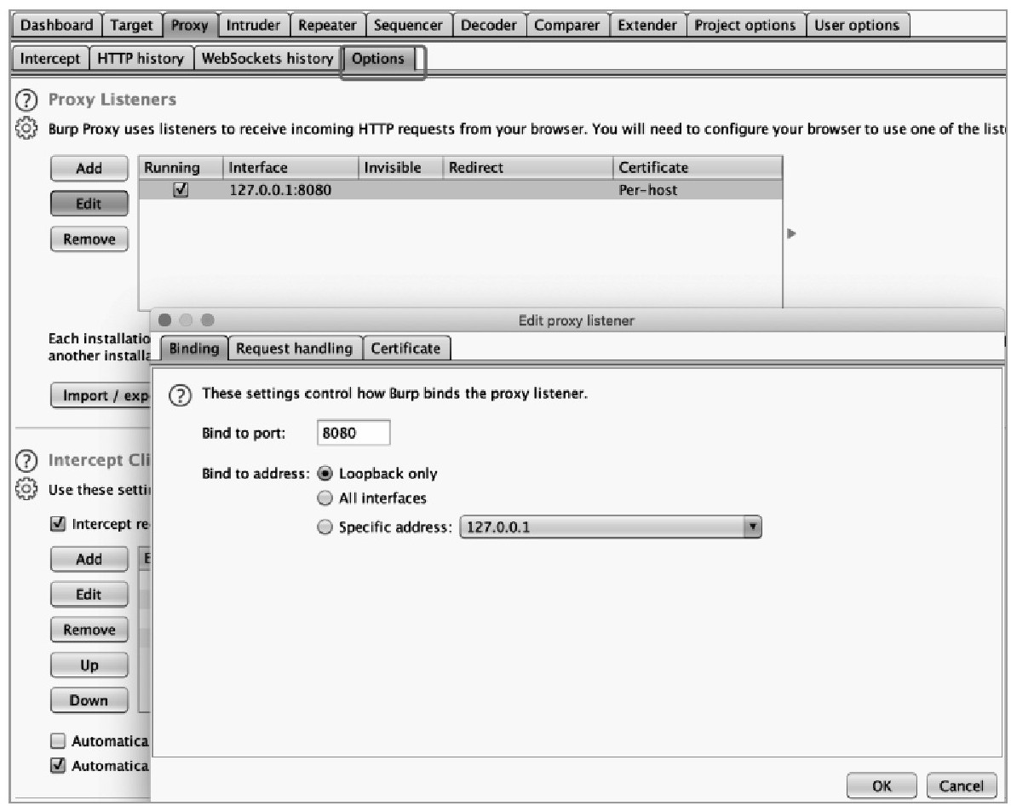Image resolution: width=1011 pixels, height=806 pixels.
Task: Open Request handling tab in dialog
Action: pos(295,348)
